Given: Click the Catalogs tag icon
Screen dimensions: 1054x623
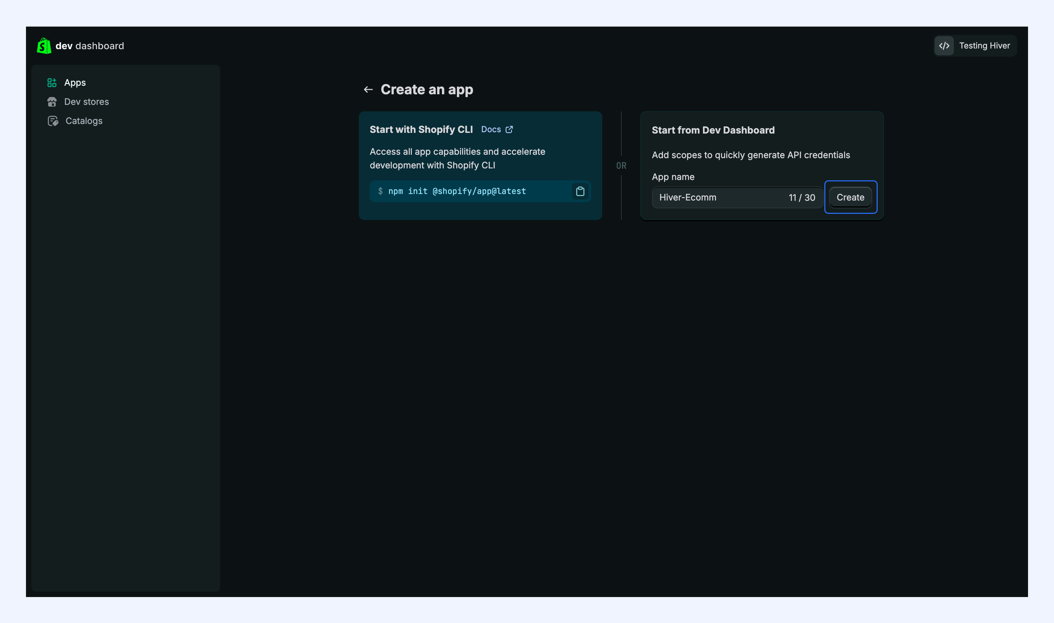Looking at the screenshot, I should [x=53, y=121].
